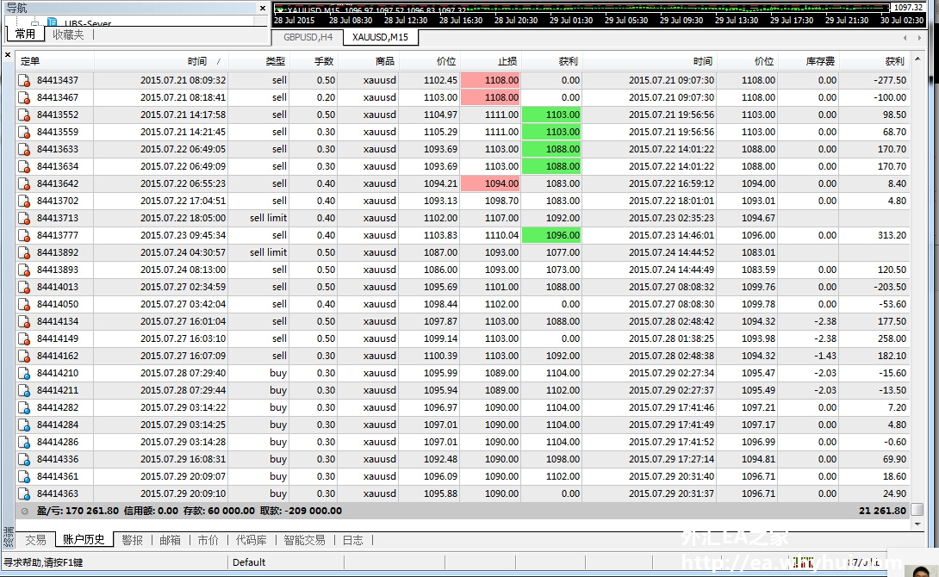Click buy order icon for ticket 84414336
The height and width of the screenshot is (577, 939).
tap(24, 460)
